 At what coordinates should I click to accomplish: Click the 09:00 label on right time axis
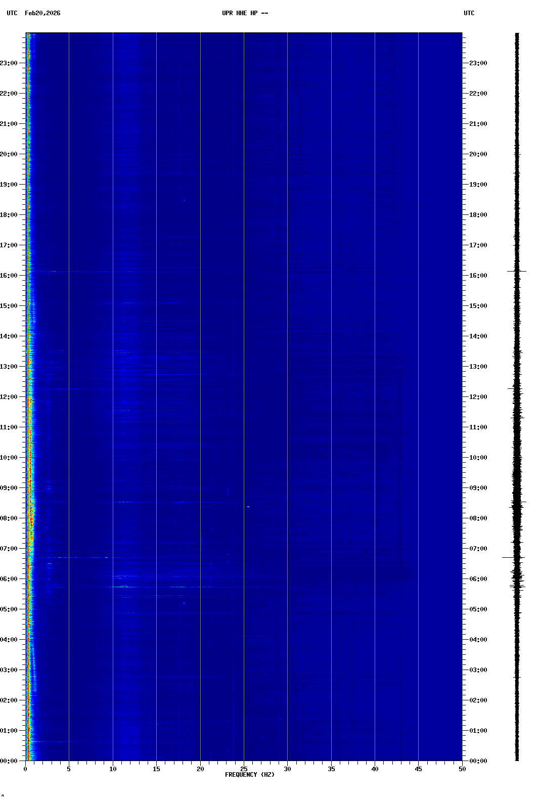[478, 488]
